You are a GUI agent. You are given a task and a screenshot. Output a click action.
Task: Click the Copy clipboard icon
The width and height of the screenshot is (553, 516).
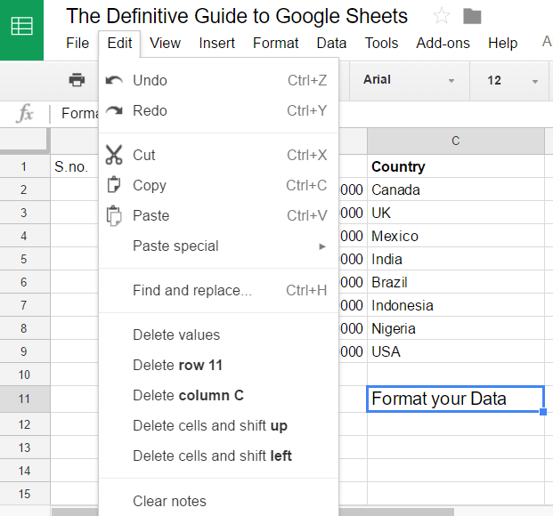[x=114, y=185]
